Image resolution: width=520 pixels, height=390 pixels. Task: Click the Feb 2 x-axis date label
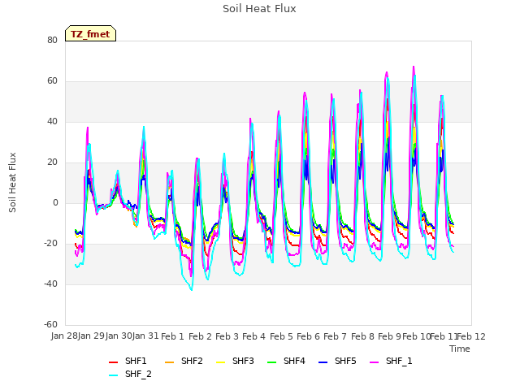coord(200,336)
